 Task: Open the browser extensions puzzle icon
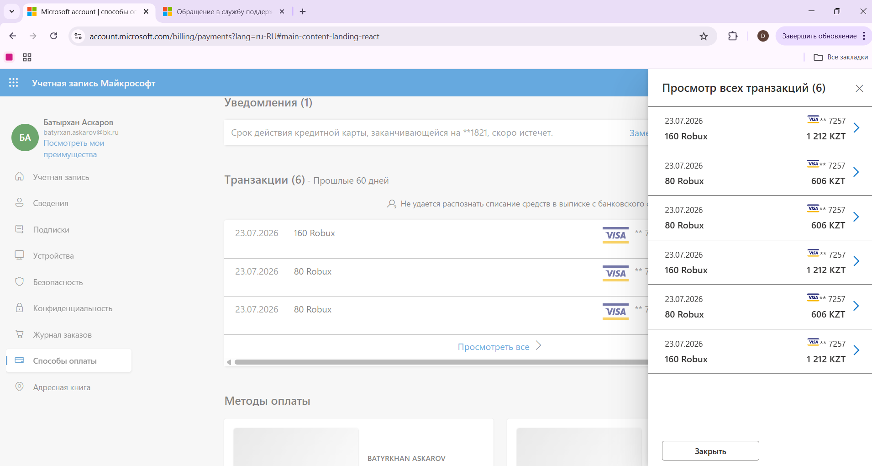(733, 36)
